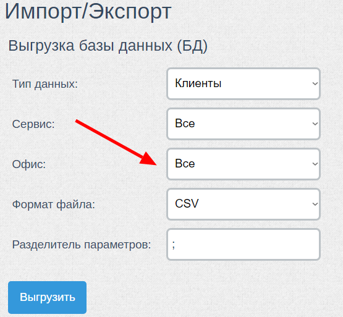
Task: Click the Импорт/Экспорт page heading
Action: [88, 11]
